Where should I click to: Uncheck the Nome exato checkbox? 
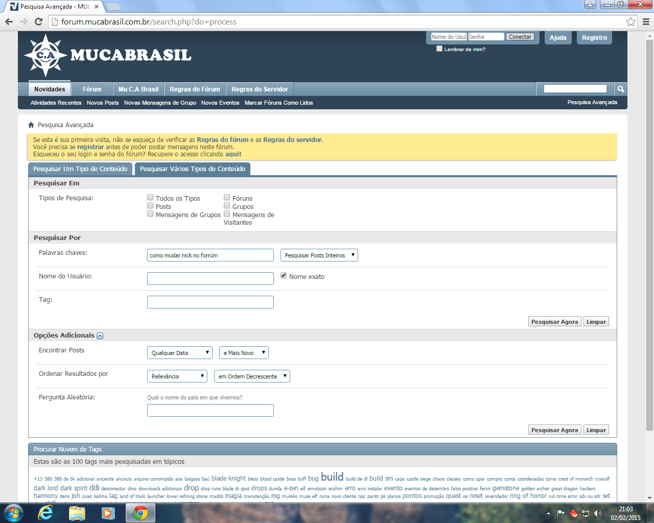point(284,275)
